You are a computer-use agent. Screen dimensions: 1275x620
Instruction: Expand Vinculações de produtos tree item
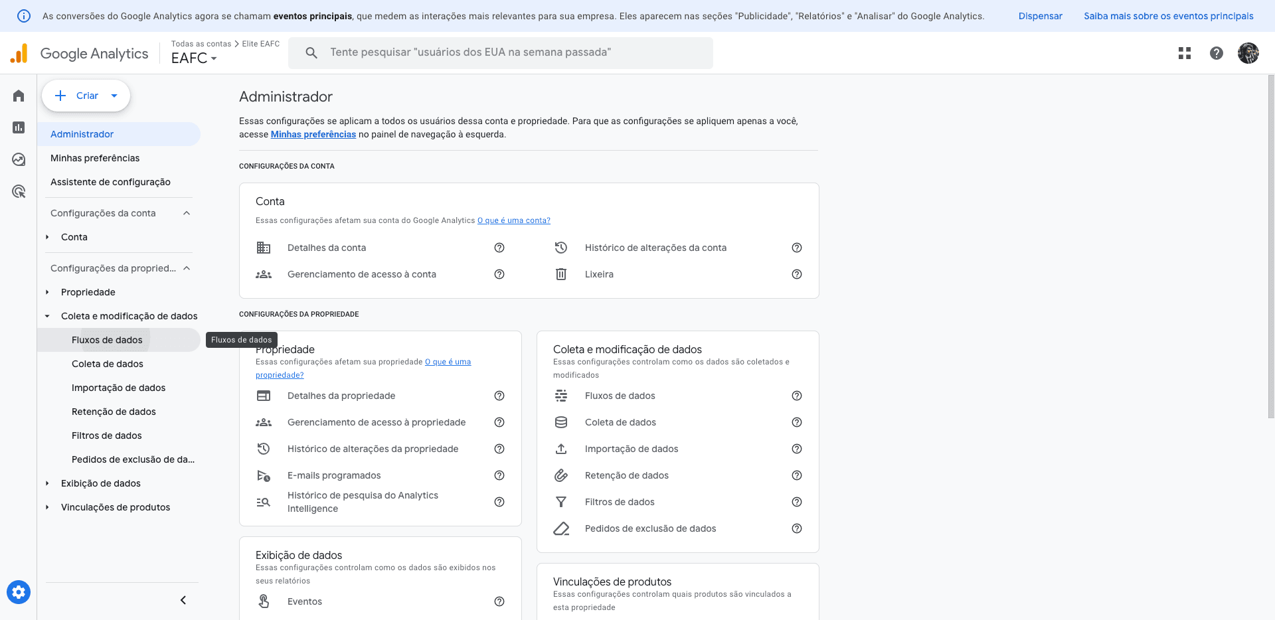tap(47, 507)
